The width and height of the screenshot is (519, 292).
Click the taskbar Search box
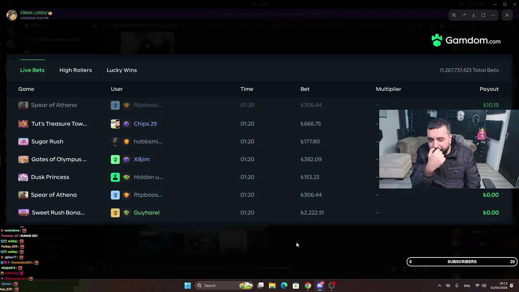(224, 286)
